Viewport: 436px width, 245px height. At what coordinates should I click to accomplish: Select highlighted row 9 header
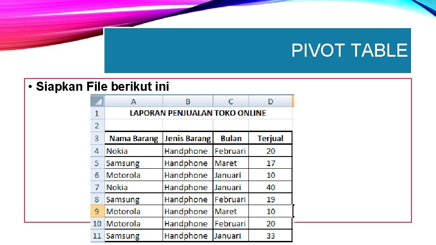(x=97, y=211)
